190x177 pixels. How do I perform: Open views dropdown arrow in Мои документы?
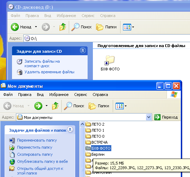pos(125,106)
